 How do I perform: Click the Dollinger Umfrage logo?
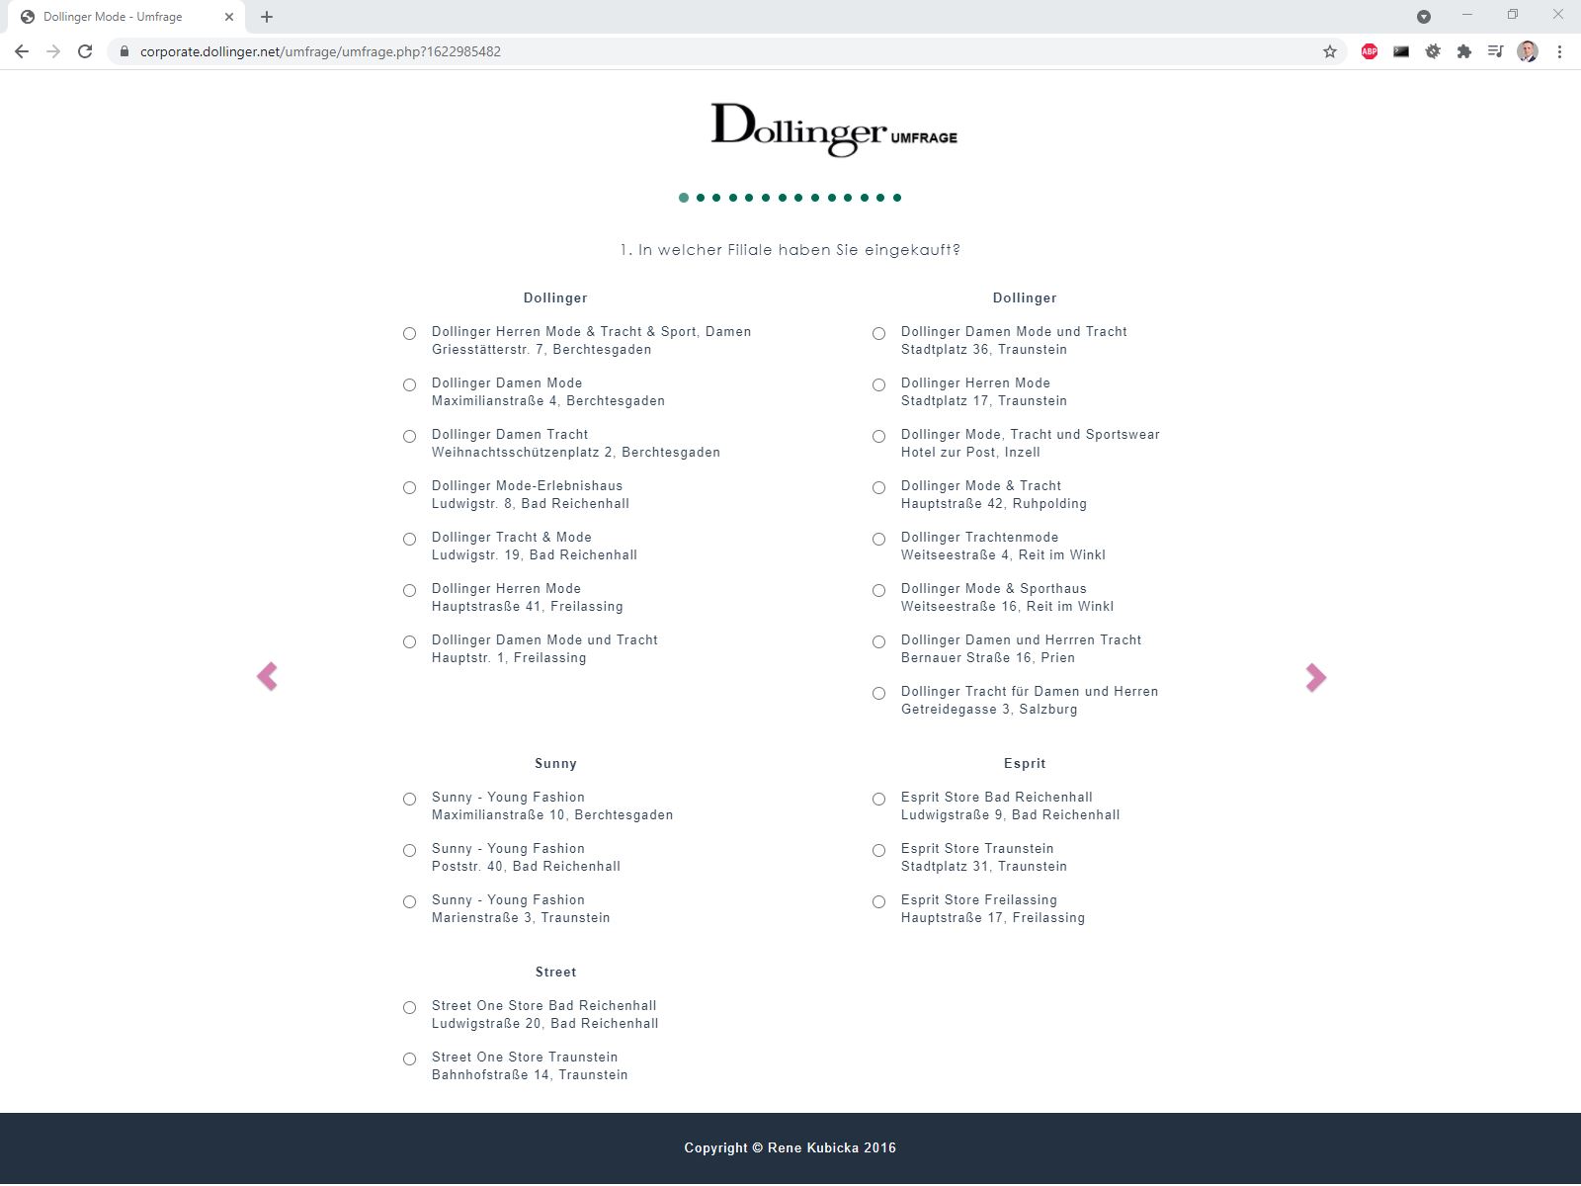pyautogui.click(x=834, y=129)
